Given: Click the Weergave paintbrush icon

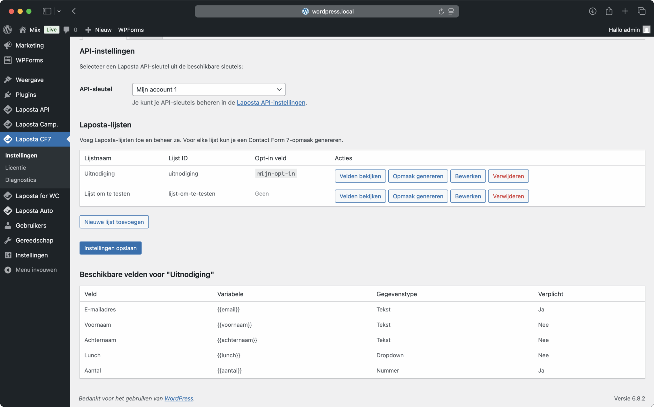Looking at the screenshot, I should [x=8, y=80].
